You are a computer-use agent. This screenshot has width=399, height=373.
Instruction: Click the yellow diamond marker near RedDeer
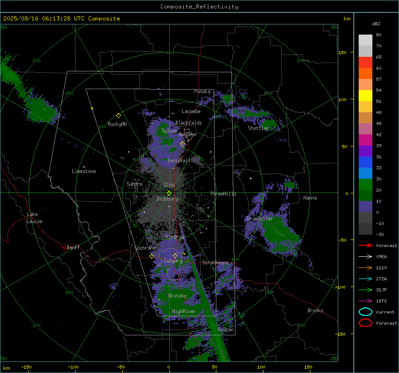pos(182,144)
